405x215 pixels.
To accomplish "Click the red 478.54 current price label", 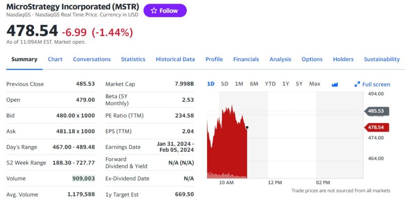I will pyautogui.click(x=376, y=127).
